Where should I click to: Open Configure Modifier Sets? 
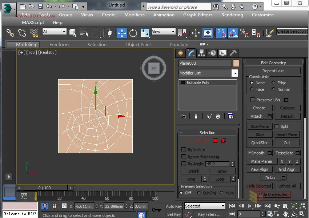pos(230,116)
